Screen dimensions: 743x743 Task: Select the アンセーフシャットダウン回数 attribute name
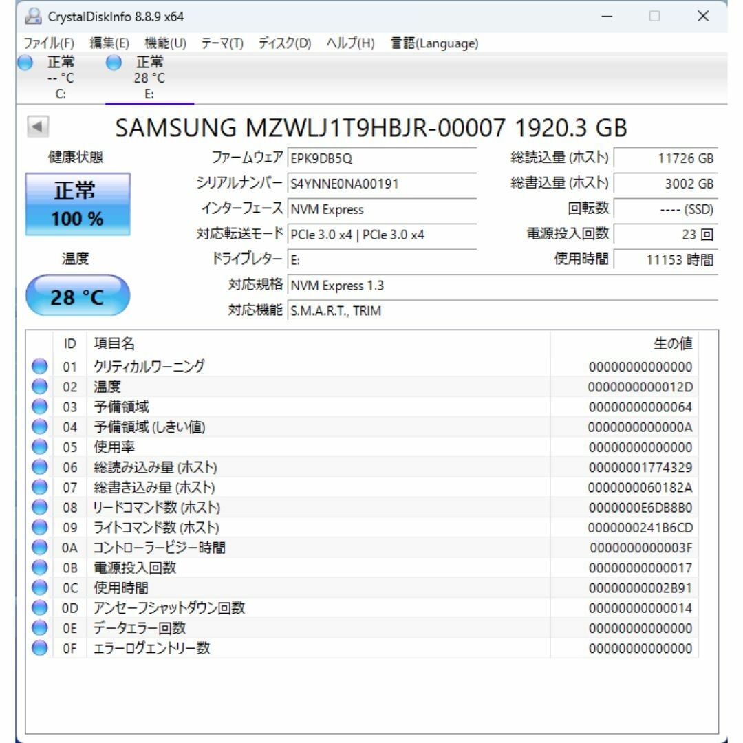coord(169,608)
